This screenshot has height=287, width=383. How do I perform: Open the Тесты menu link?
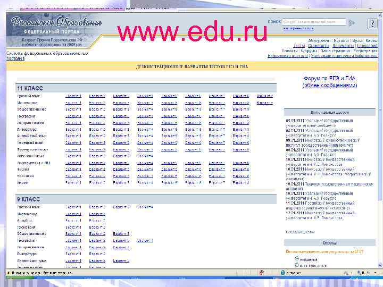tap(299, 46)
